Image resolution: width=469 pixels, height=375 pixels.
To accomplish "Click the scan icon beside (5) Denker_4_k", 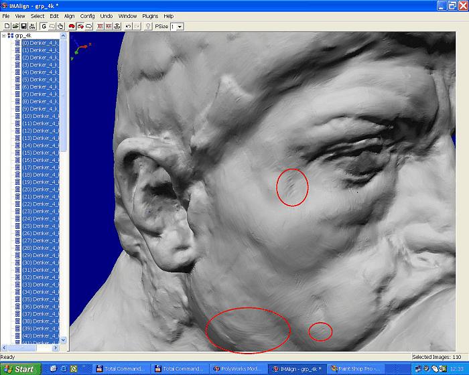I will point(18,80).
